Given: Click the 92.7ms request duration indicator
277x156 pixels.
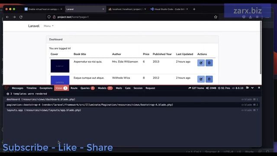Looking at the screenshot, I should point(224,88).
